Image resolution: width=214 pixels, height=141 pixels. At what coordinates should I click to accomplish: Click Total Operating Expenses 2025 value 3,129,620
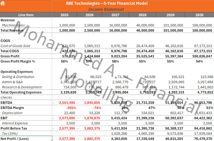click(x=68, y=92)
